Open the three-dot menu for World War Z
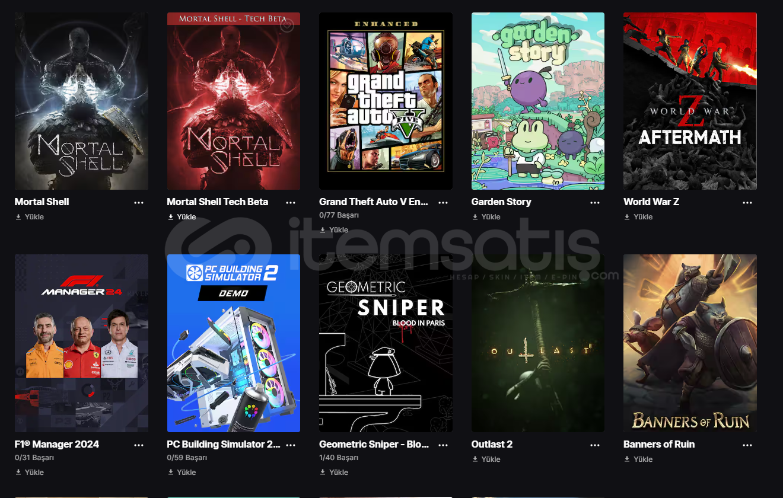783x498 pixels. [747, 202]
